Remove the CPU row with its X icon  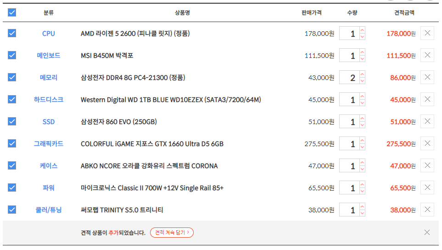pos(427,33)
